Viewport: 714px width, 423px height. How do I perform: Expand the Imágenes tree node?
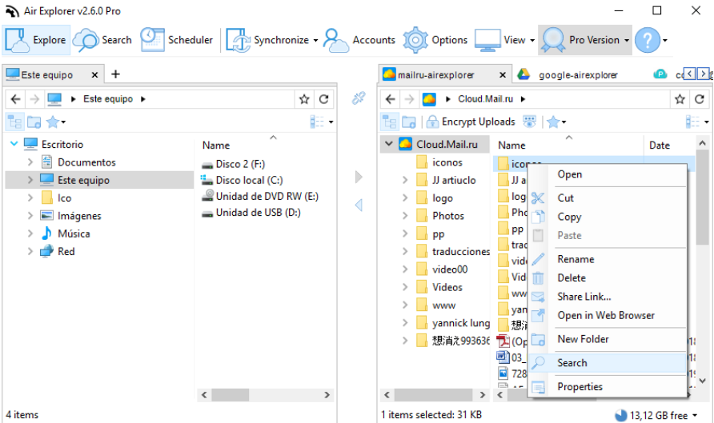[30, 216]
